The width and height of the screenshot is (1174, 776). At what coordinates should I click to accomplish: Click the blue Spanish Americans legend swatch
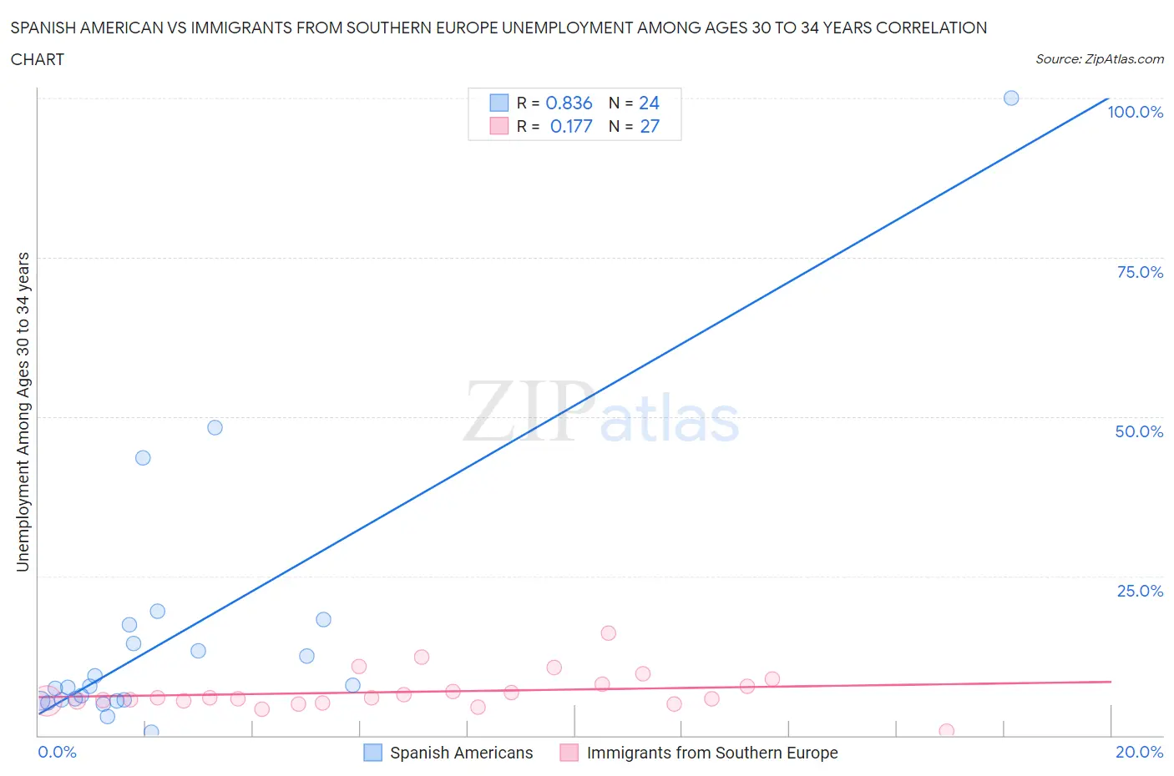click(x=372, y=753)
